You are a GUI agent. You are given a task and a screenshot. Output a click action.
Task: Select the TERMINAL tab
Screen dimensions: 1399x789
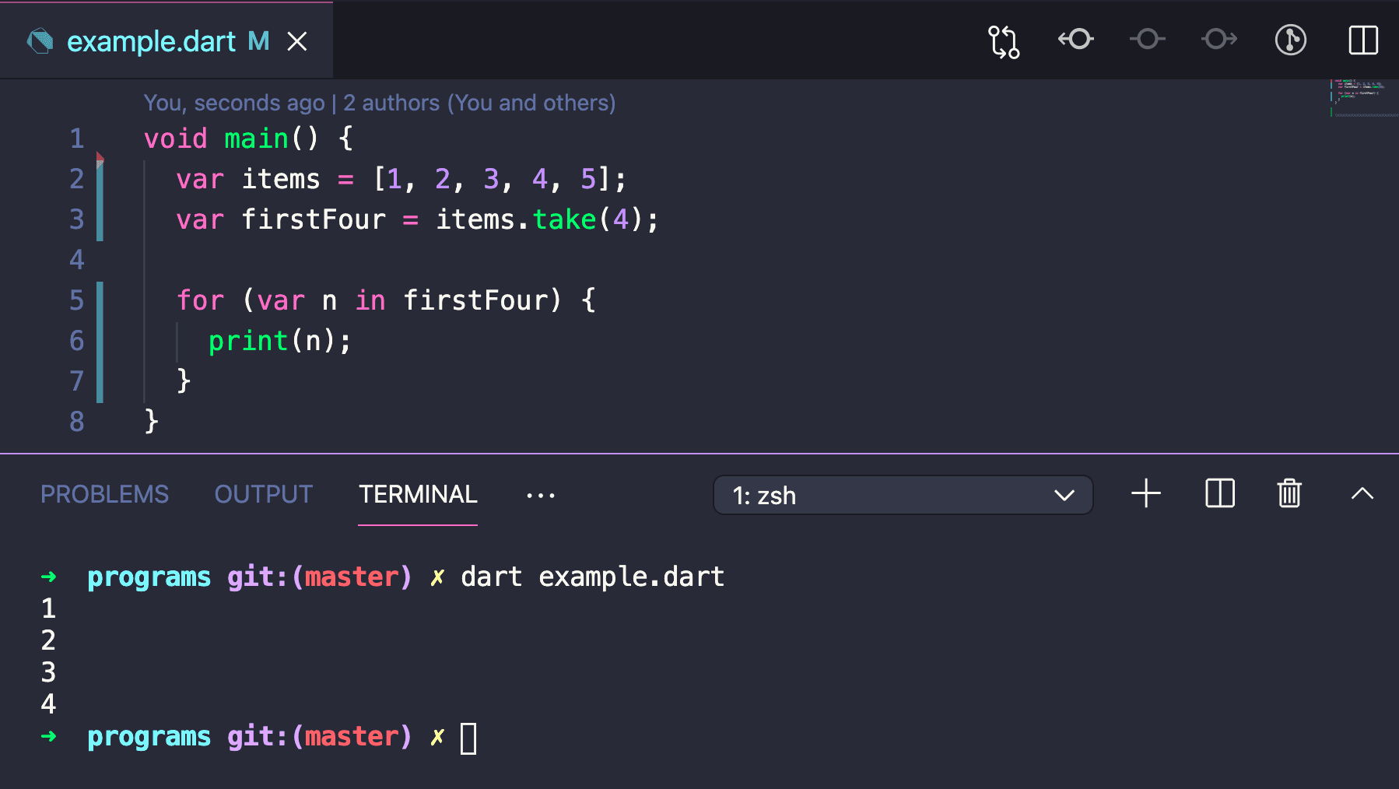point(418,495)
